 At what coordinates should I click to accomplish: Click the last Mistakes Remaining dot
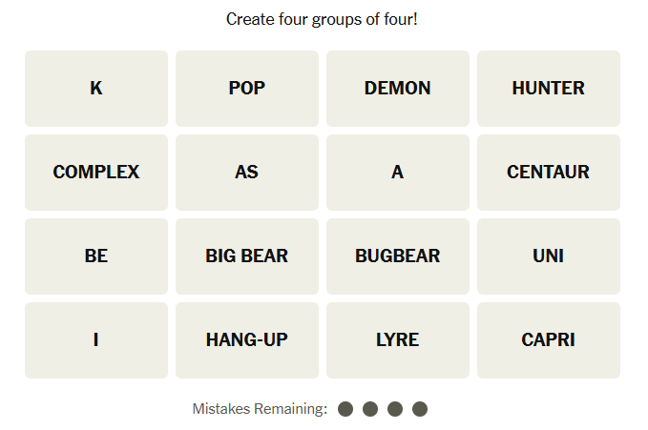(420, 409)
